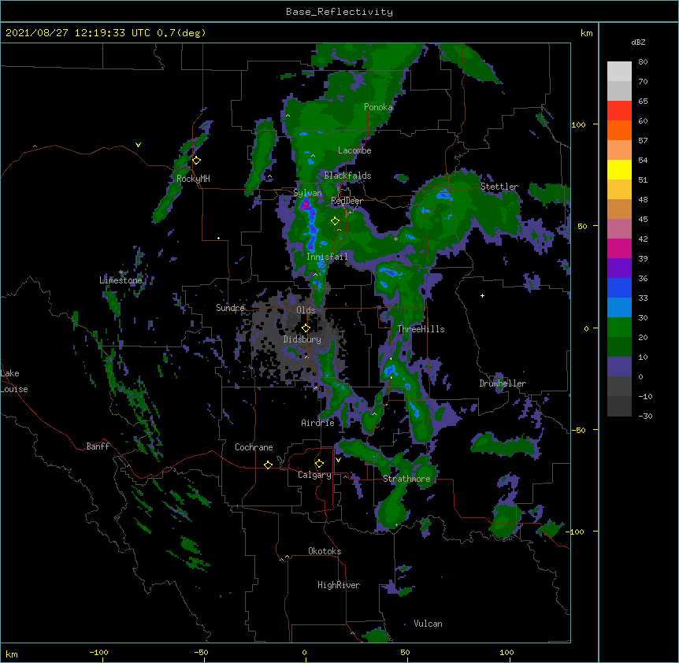Click the Ponoka city label
Viewport: 679px width, 663px height.
coord(378,107)
